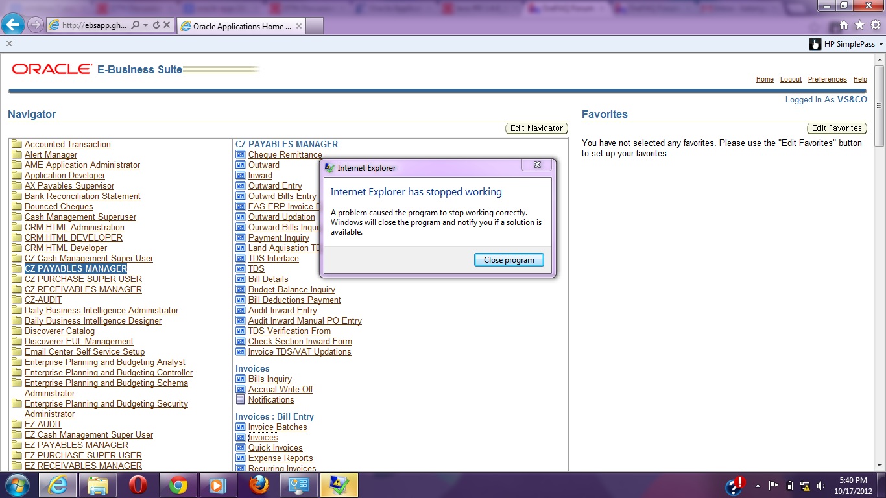Open the Accrual Write-Off link

[x=280, y=389]
